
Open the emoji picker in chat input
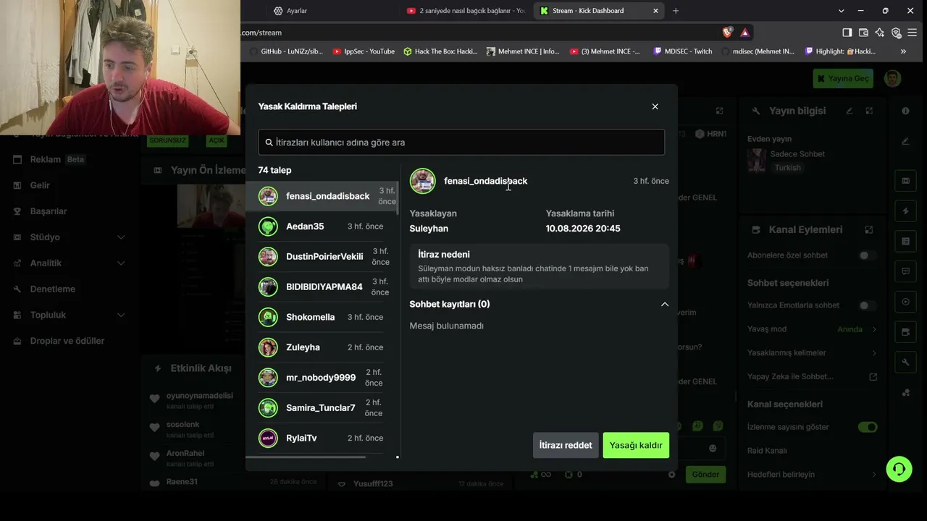(713, 449)
